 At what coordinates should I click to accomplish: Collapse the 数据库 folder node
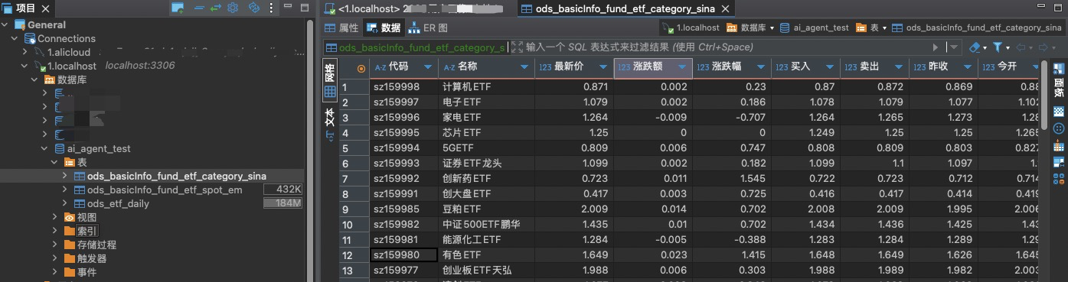tap(34, 79)
